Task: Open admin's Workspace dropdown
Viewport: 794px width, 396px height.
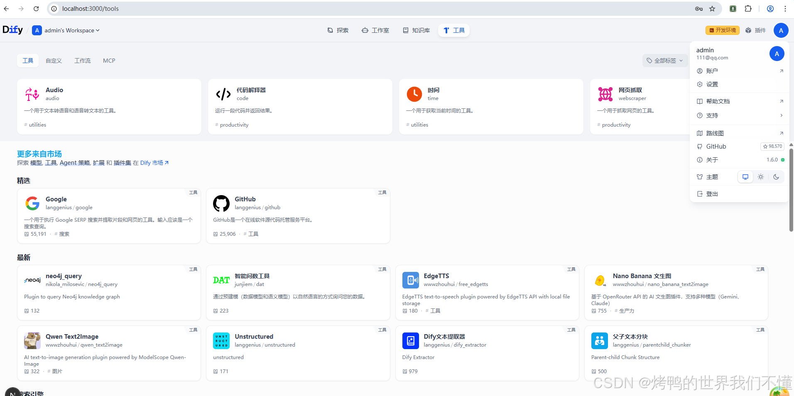Action: click(66, 30)
